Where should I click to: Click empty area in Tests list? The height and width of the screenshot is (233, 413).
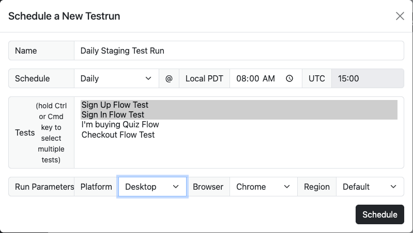pos(239,154)
